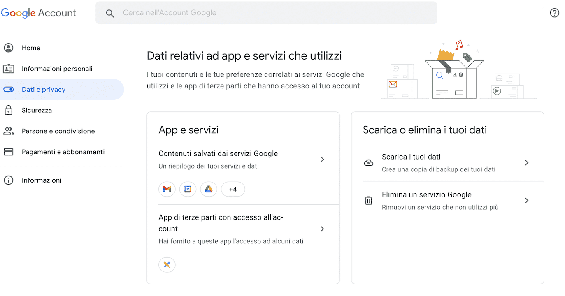Click the Home sidebar icon
565x296 pixels.
click(x=9, y=48)
